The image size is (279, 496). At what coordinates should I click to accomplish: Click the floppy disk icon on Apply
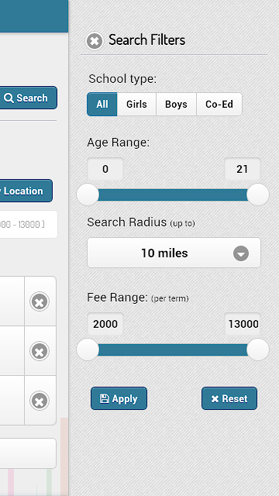(x=104, y=398)
